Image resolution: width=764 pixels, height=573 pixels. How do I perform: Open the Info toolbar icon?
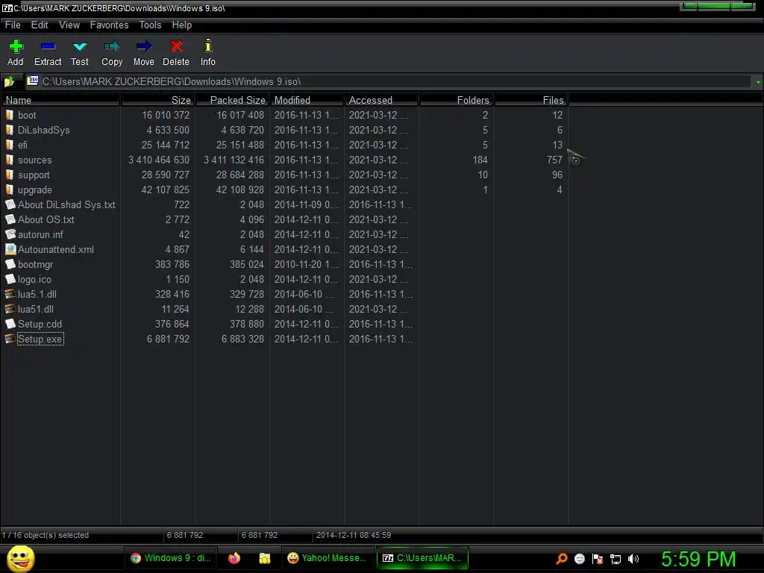[x=207, y=46]
